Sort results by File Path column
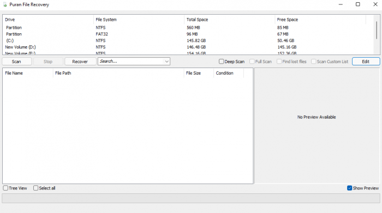This screenshot has height=213, width=382. [118, 73]
